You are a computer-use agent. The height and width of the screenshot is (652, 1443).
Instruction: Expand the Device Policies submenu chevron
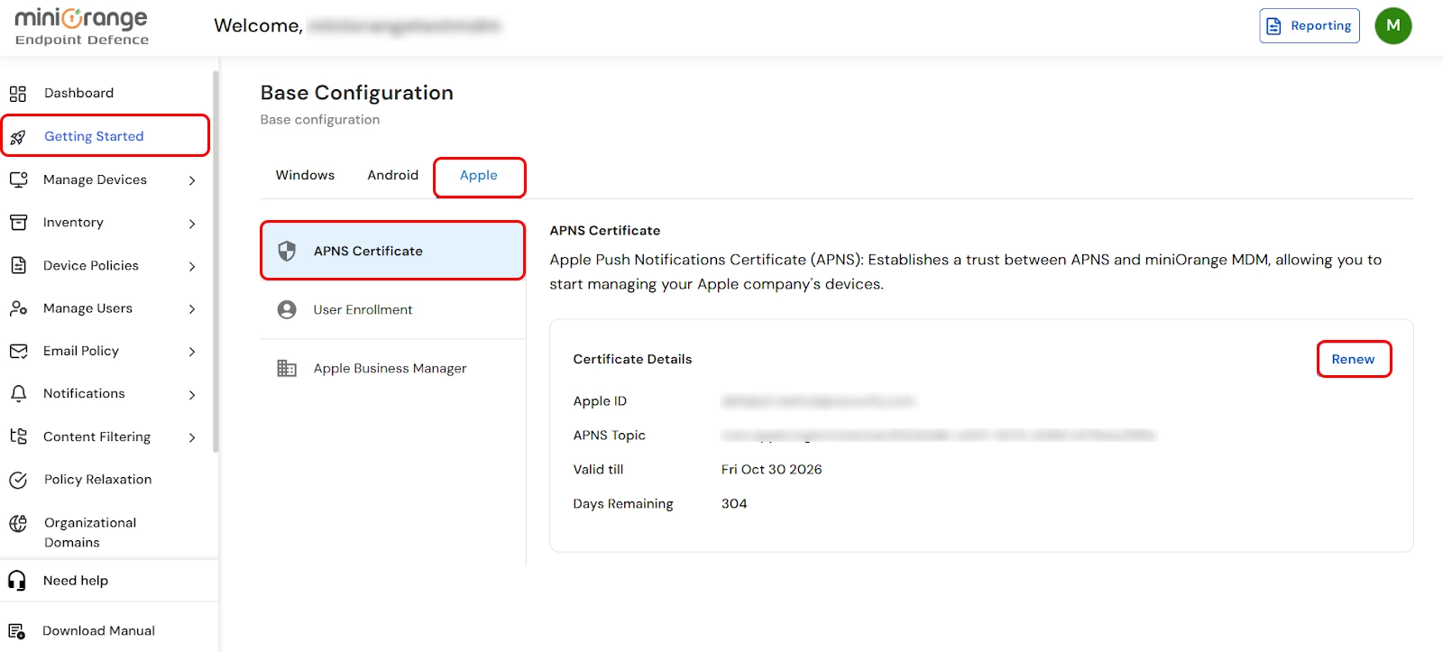pyautogui.click(x=192, y=266)
